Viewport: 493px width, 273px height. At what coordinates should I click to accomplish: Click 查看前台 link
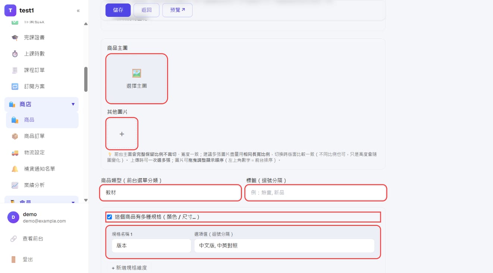[33, 239]
